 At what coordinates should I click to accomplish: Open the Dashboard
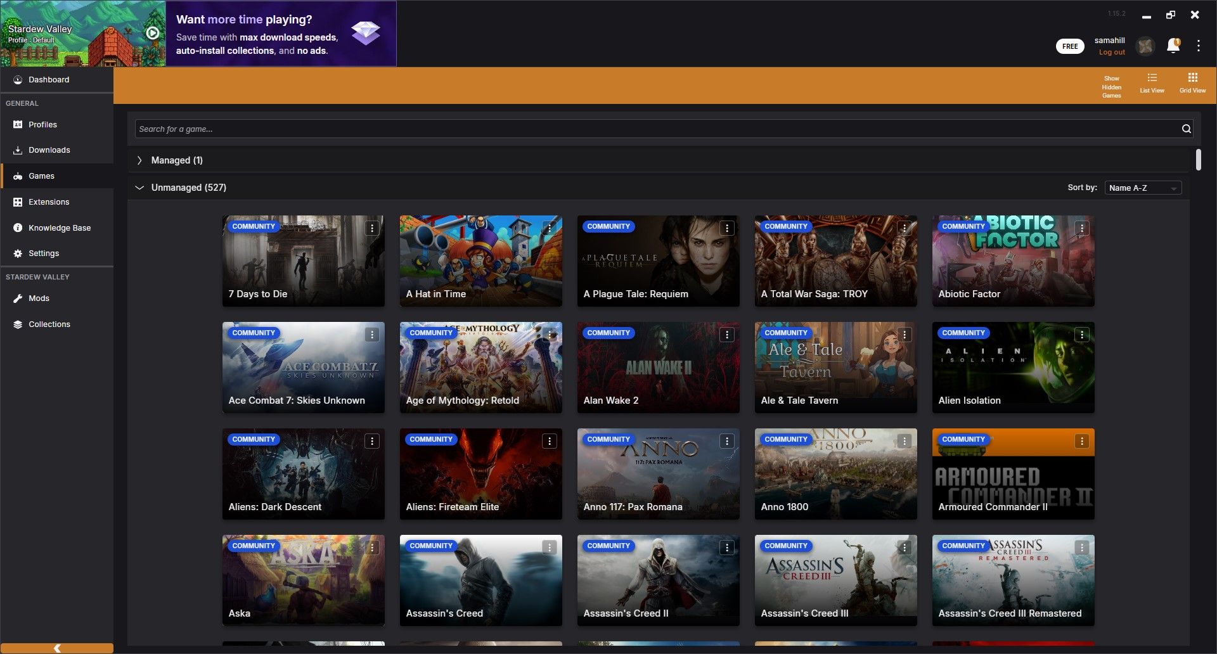49,79
